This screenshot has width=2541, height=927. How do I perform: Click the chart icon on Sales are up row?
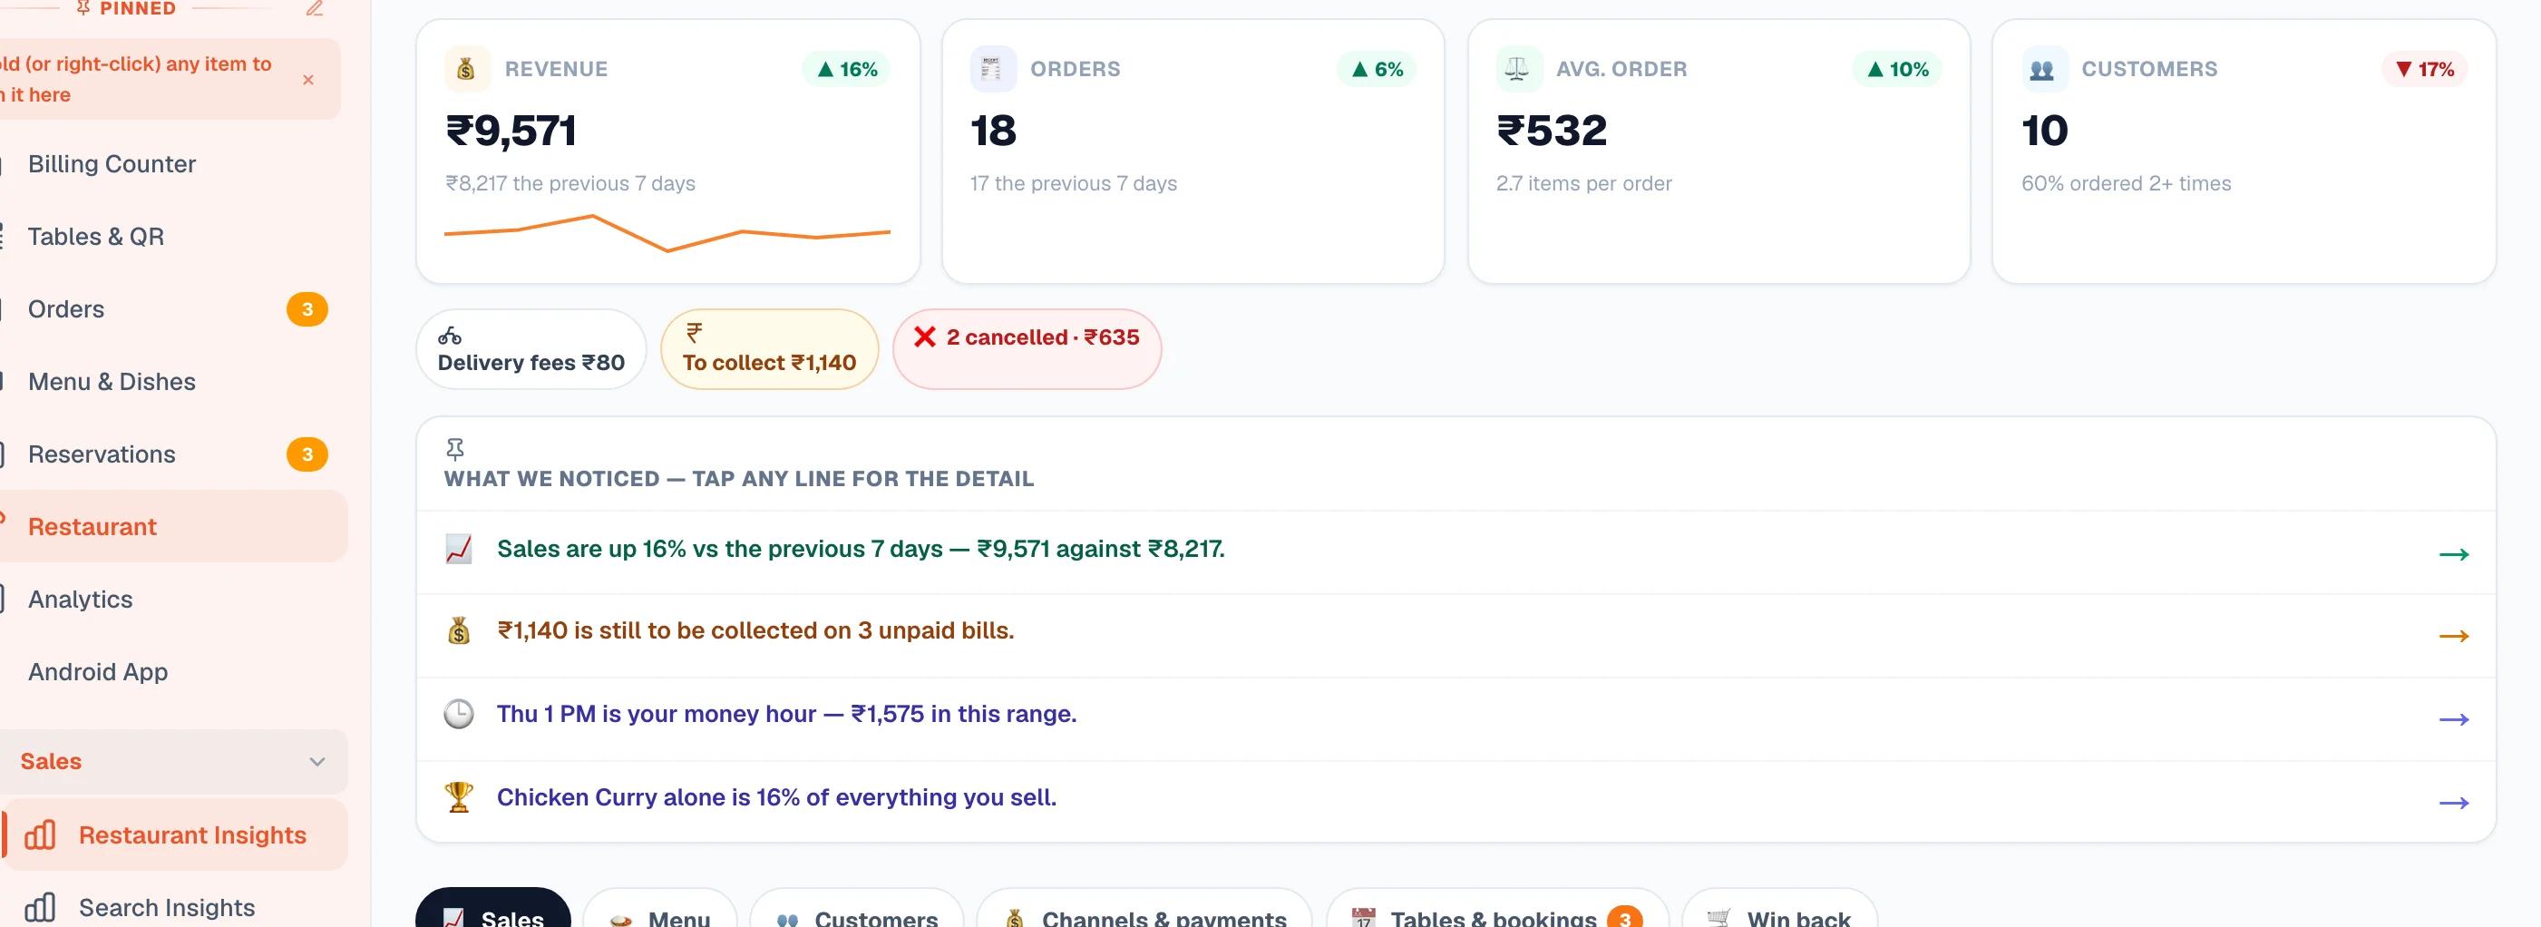click(x=459, y=550)
